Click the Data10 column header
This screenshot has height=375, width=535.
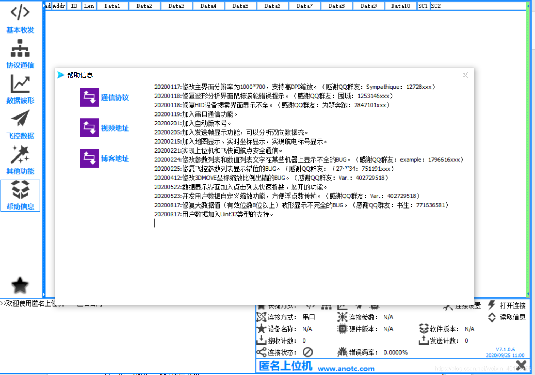pos(401,6)
